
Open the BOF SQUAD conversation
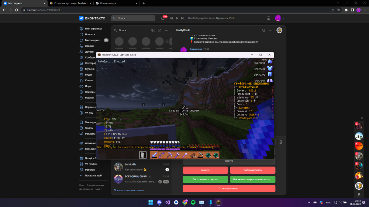(x=141, y=179)
